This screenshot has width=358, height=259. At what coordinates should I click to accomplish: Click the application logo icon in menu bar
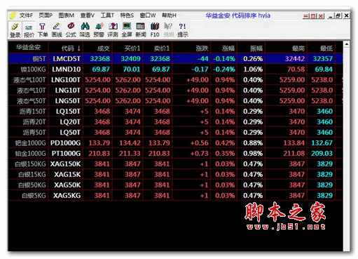click(13, 15)
